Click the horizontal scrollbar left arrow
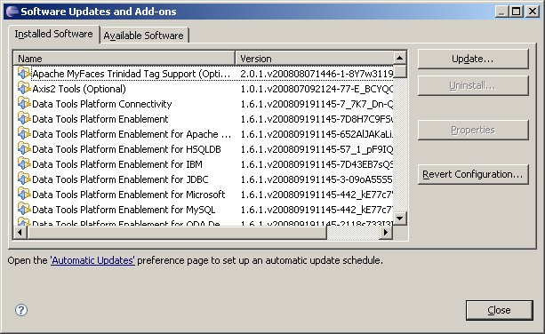The width and height of the screenshot is (545, 334). click(x=20, y=232)
